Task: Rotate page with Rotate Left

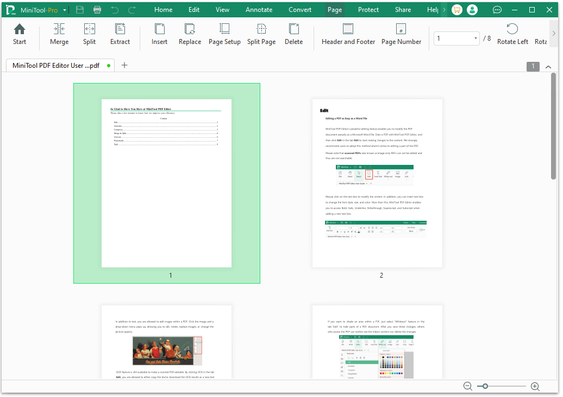Action: tap(513, 34)
